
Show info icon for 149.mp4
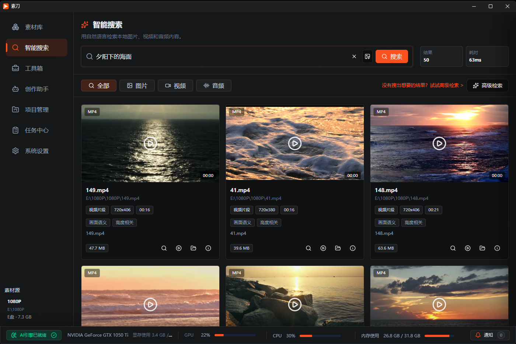coord(208,248)
